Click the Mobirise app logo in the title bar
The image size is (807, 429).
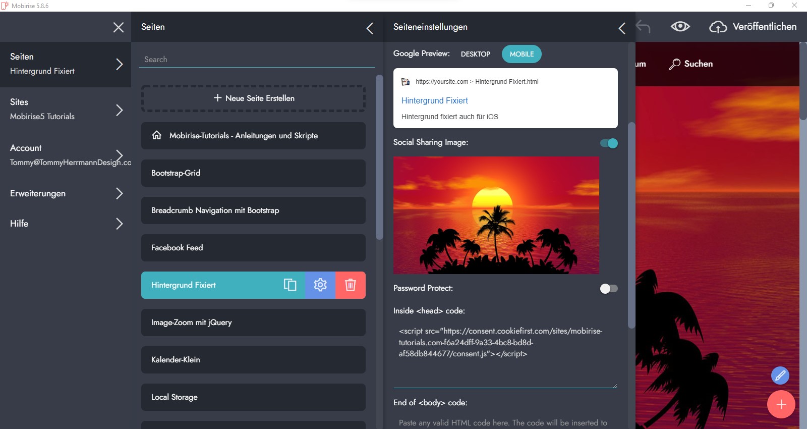pos(5,6)
